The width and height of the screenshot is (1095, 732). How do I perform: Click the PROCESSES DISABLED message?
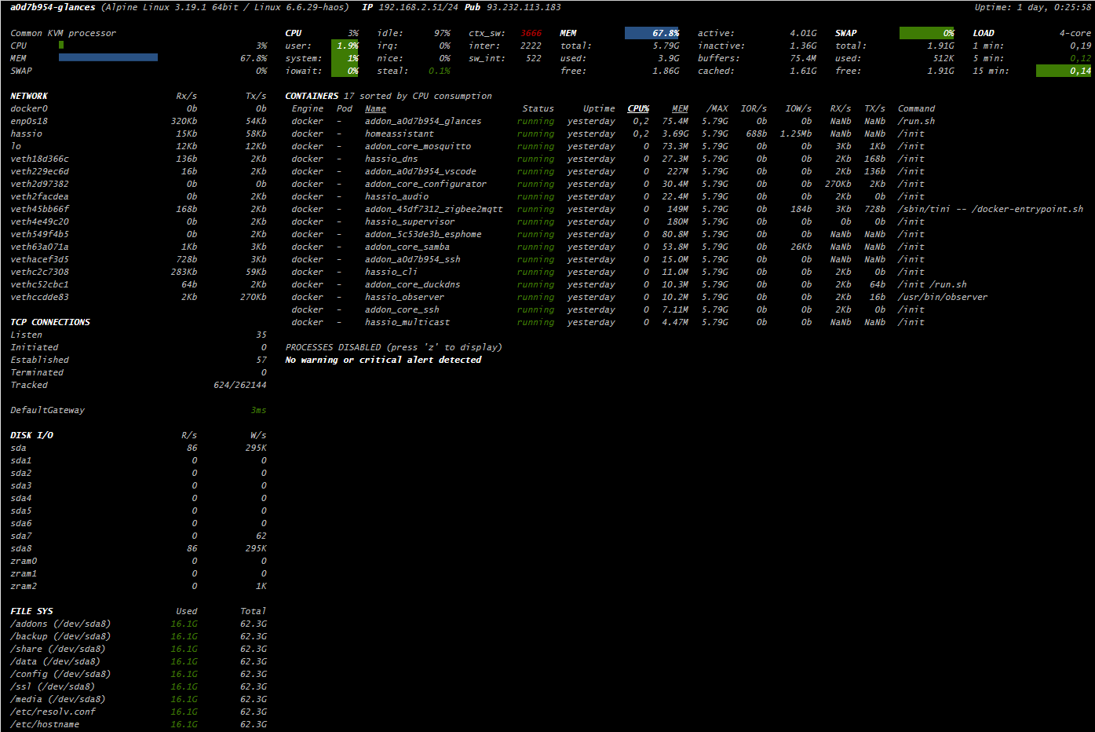pos(393,347)
